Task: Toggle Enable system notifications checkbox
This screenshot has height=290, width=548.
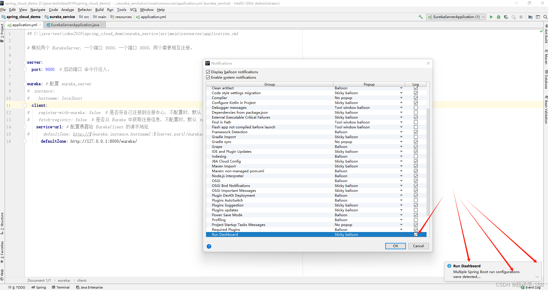Action: pos(208,77)
